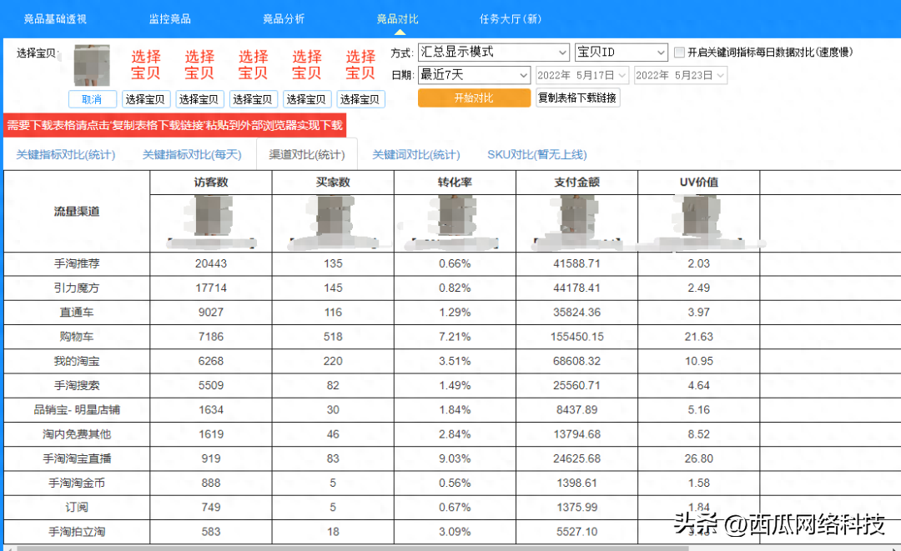Click the horizontal scrollbar below the table

pyautogui.click(x=334, y=548)
